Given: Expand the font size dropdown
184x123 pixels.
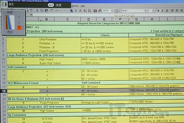Looking at the screenshot, I should [x=153, y=11].
